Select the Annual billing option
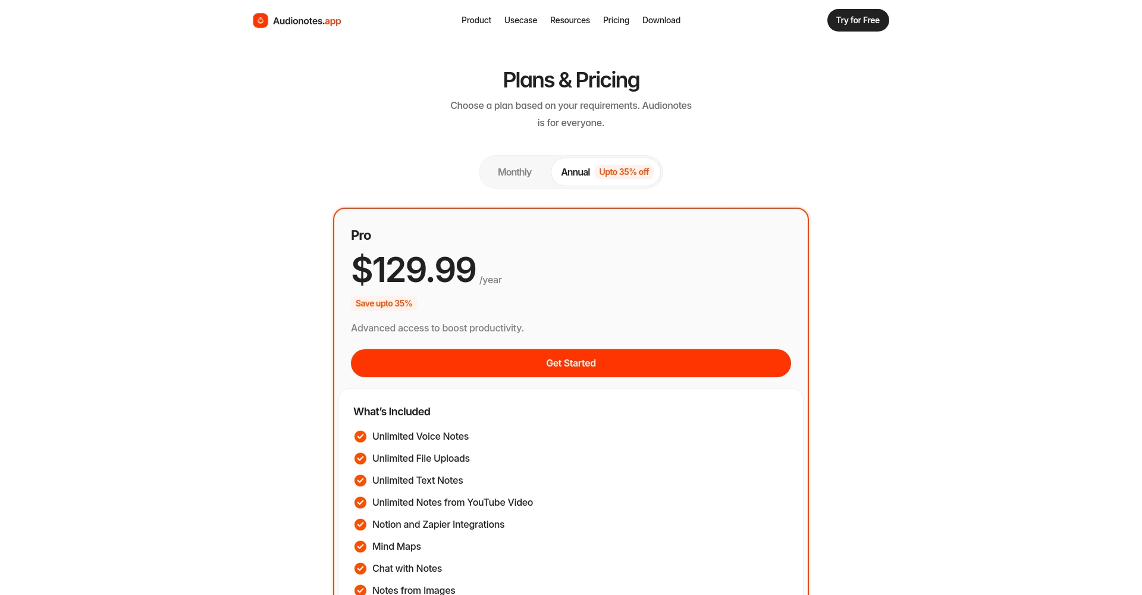This screenshot has width=1142, height=595. [x=575, y=173]
